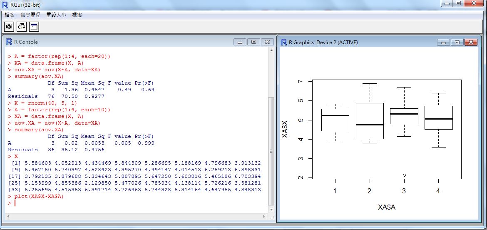
Task: Click the R Graphics window's R icon
Action: 284,42
